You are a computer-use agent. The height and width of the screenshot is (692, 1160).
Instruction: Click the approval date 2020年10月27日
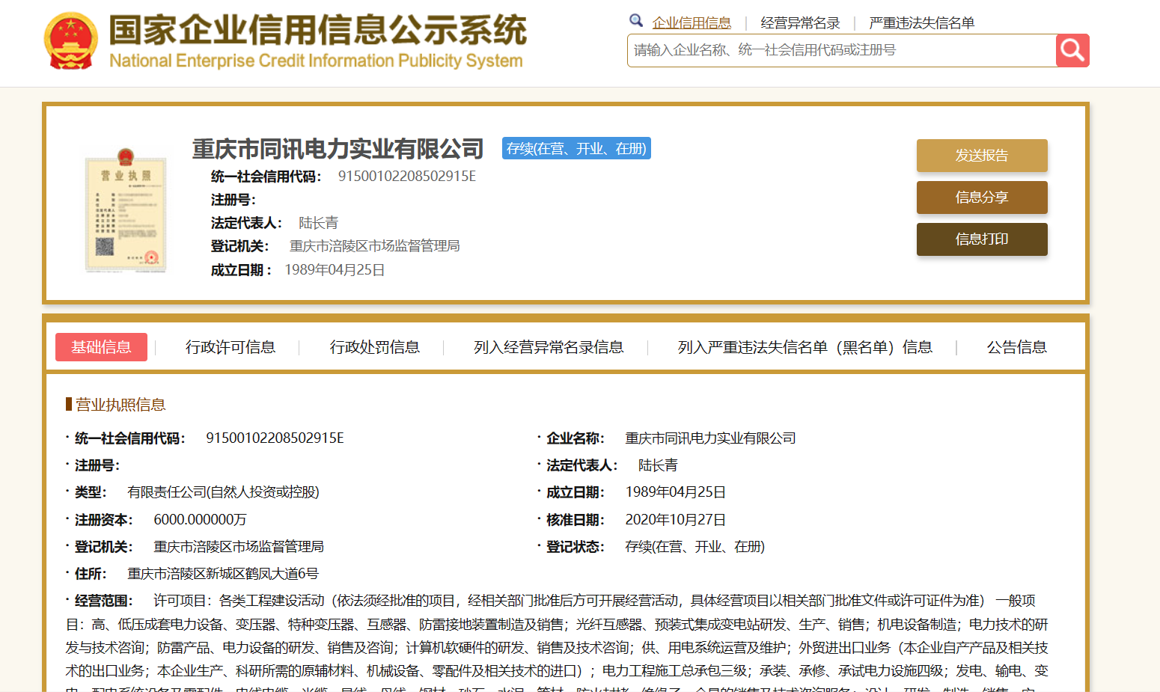coord(676,520)
